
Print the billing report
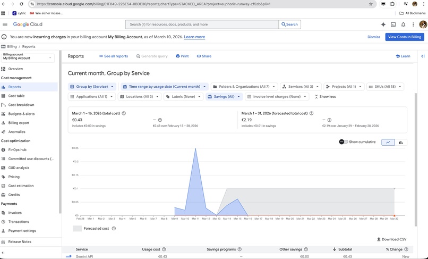pos(182,56)
